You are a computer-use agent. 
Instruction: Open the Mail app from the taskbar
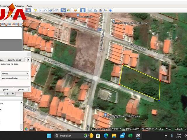point(122,136)
